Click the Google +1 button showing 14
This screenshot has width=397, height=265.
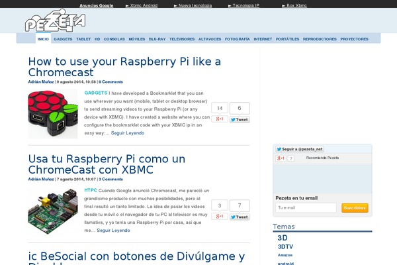[220, 119]
